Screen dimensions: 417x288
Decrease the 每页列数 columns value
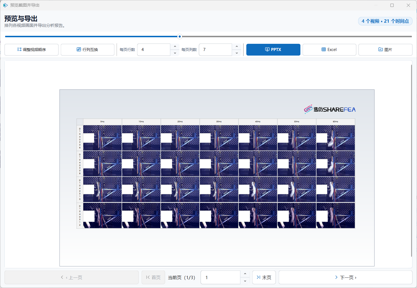tap(237, 53)
